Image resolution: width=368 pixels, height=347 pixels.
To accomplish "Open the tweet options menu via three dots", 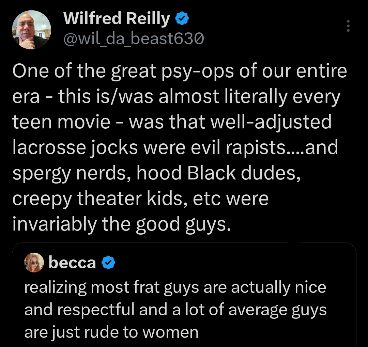I will pos(348,26).
